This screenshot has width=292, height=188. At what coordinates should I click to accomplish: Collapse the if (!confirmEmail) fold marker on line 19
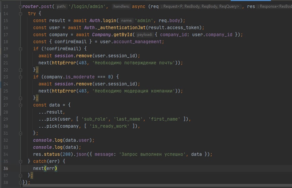pos(20,49)
